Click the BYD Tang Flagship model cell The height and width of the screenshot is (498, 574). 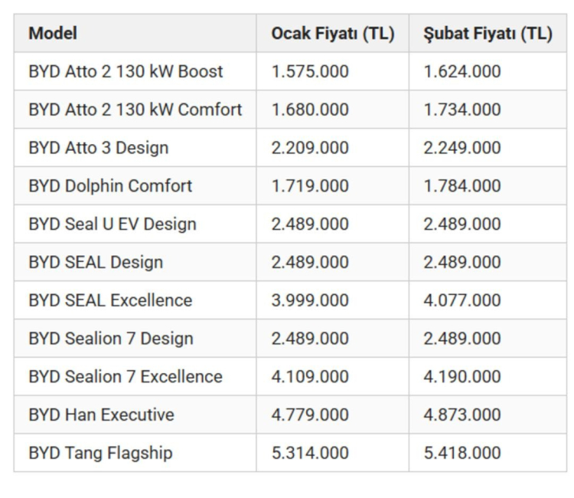click(x=100, y=453)
